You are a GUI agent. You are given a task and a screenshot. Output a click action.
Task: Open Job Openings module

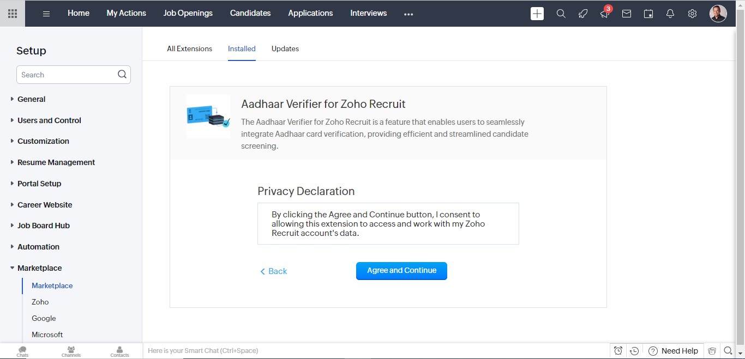click(x=188, y=13)
